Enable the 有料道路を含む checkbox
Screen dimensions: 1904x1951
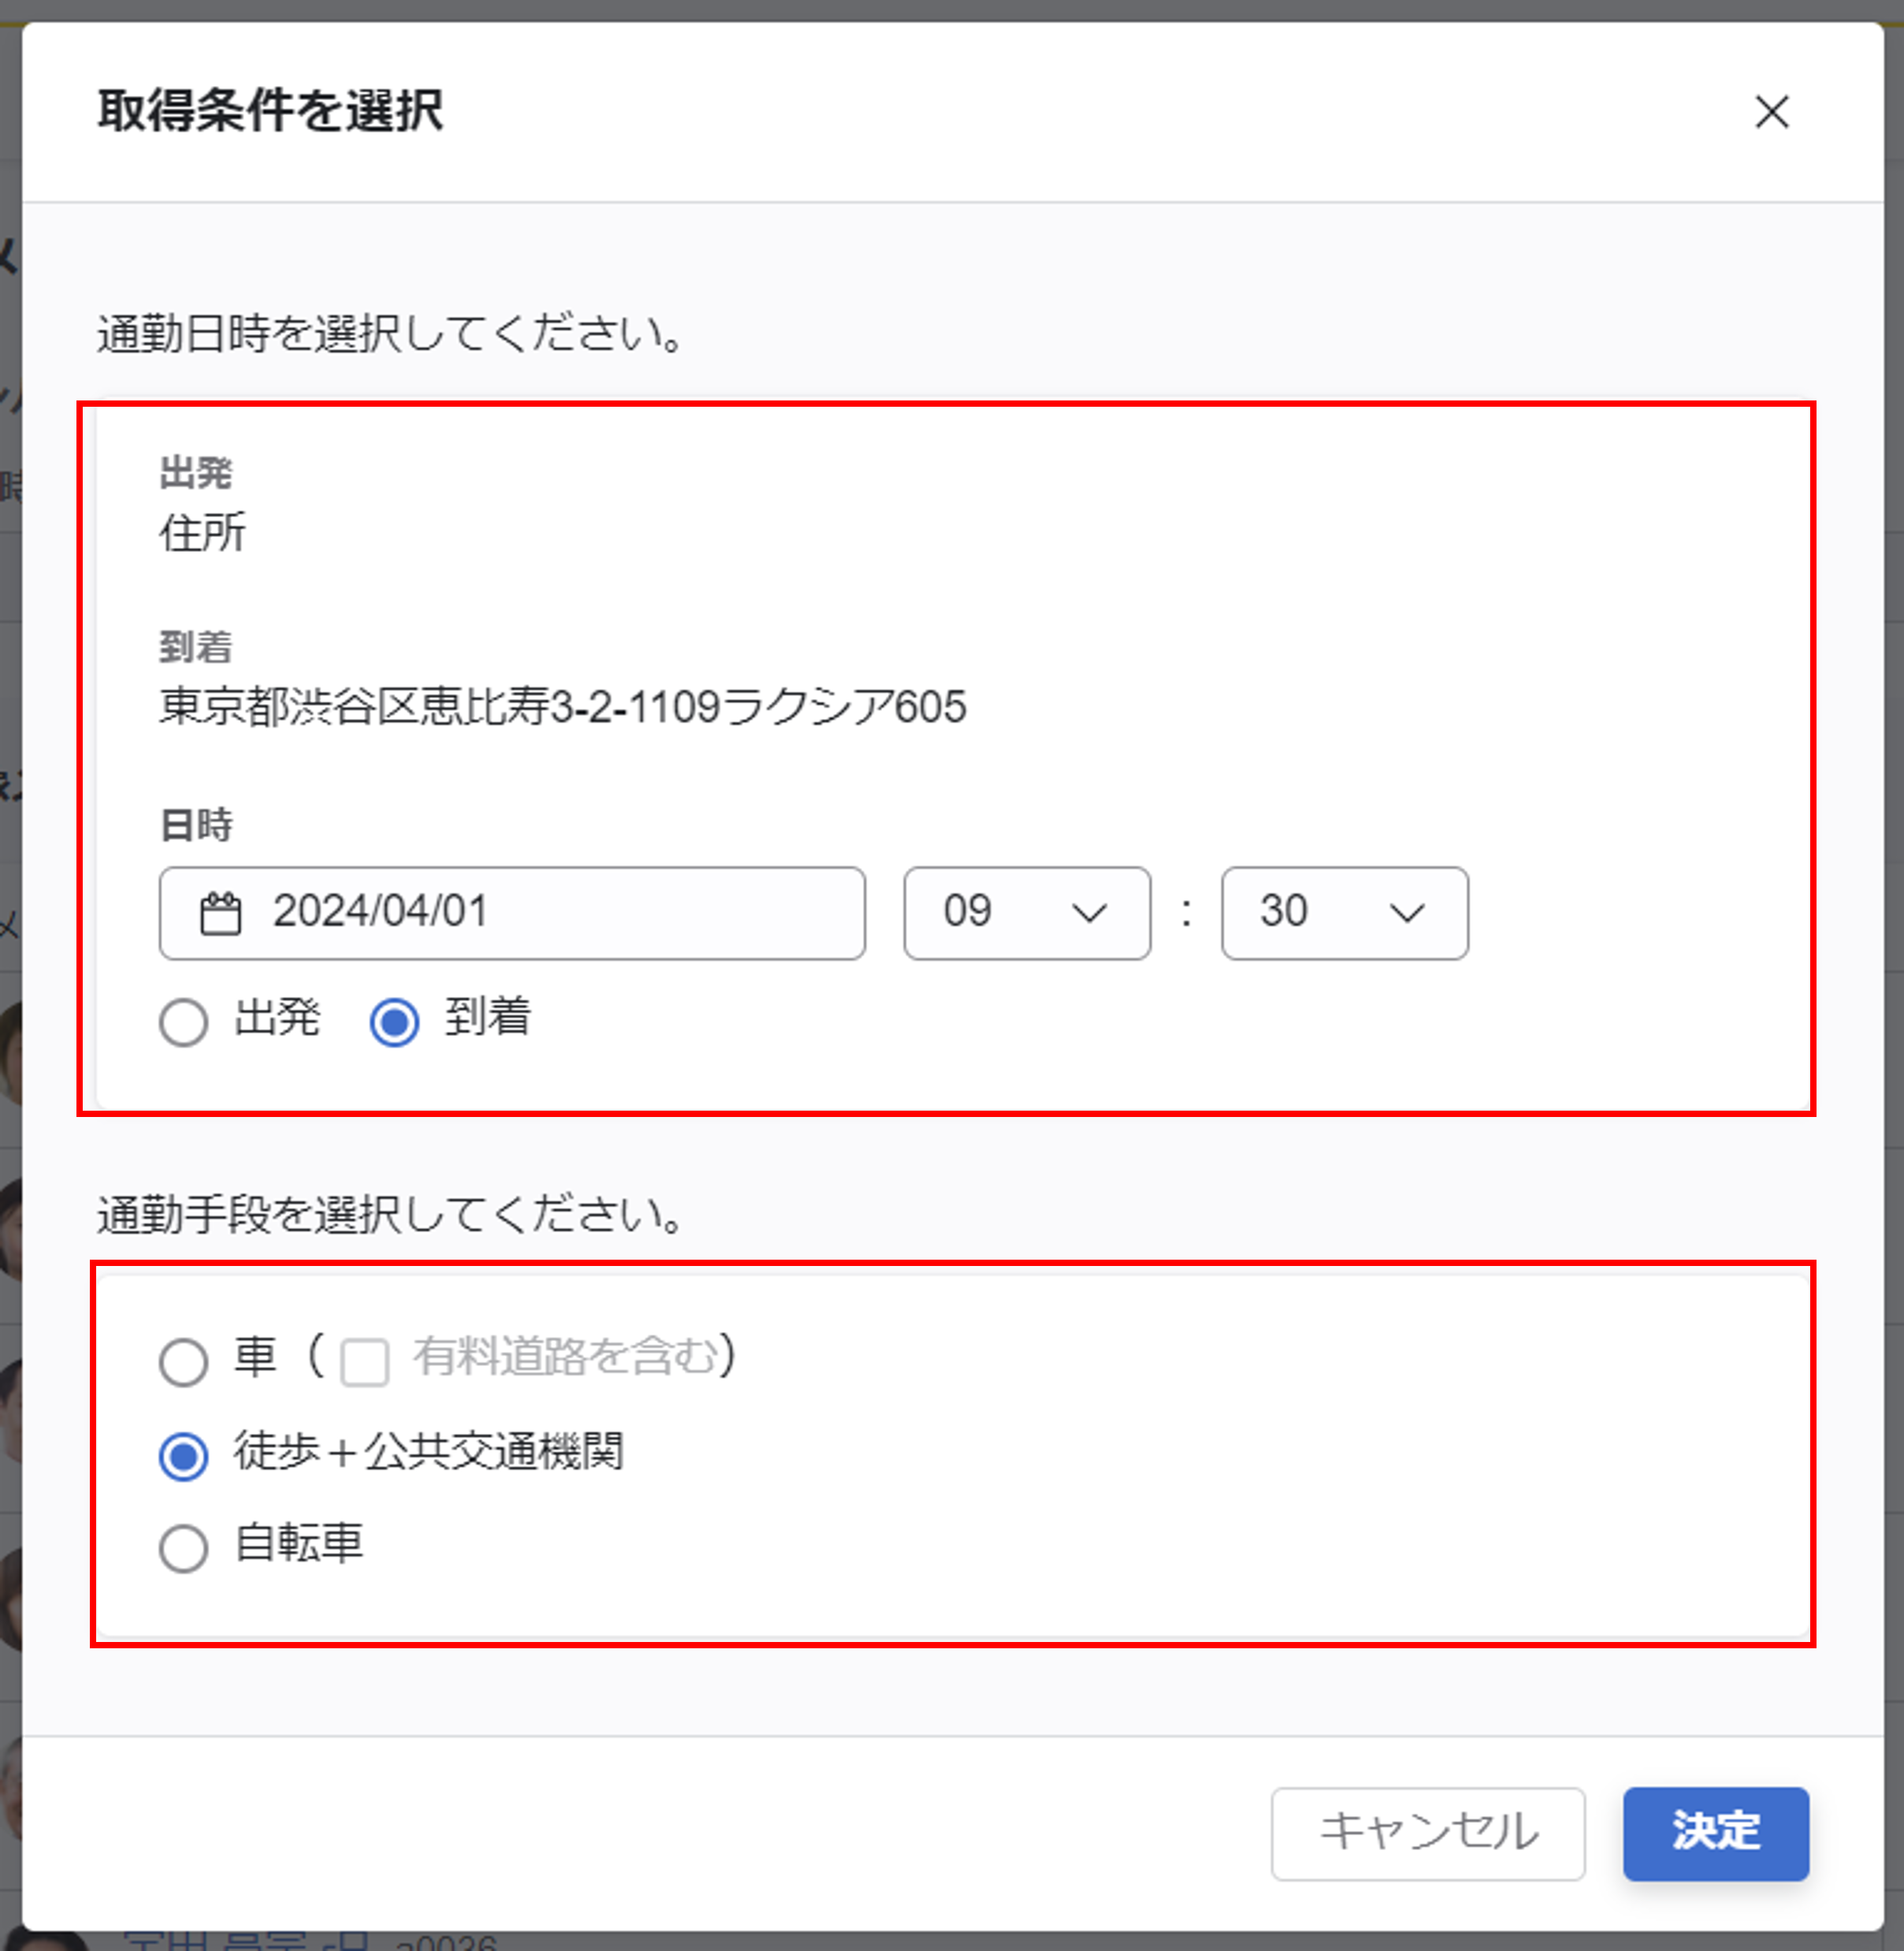(364, 1361)
